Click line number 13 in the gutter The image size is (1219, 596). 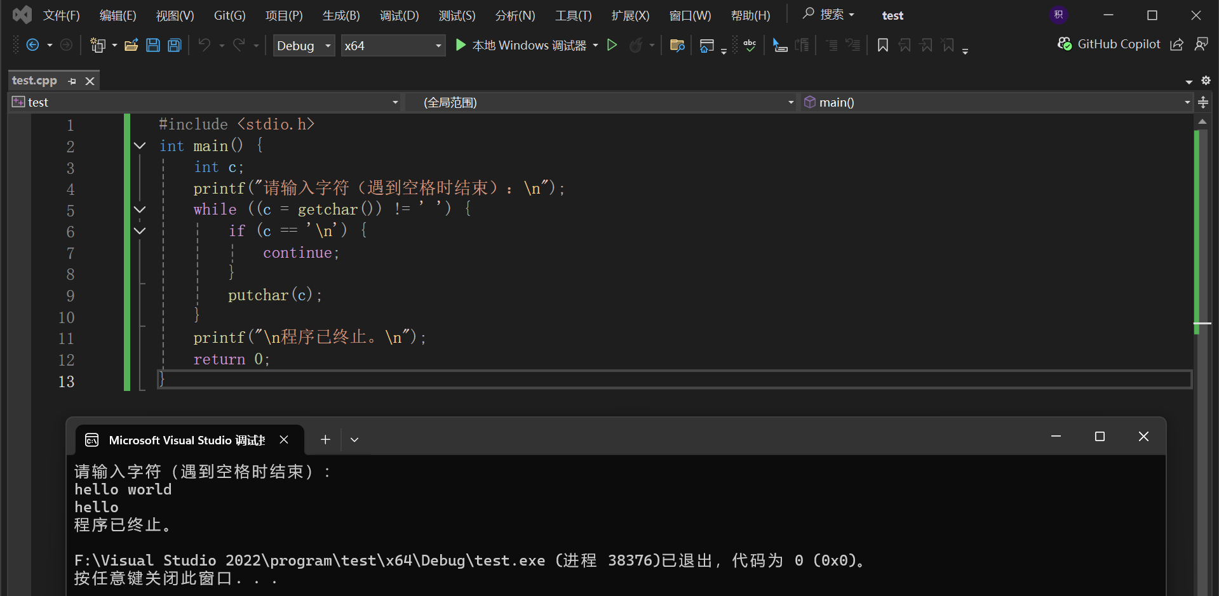tap(66, 381)
